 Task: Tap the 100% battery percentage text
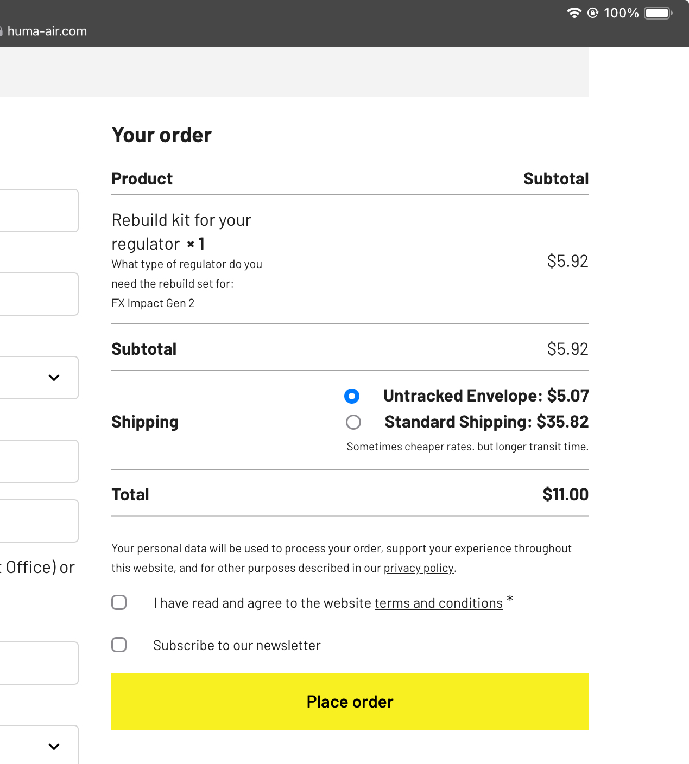621,13
